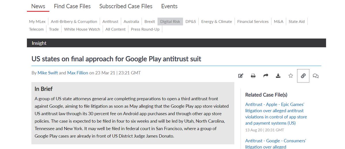Open Financial Services category

click(253, 22)
